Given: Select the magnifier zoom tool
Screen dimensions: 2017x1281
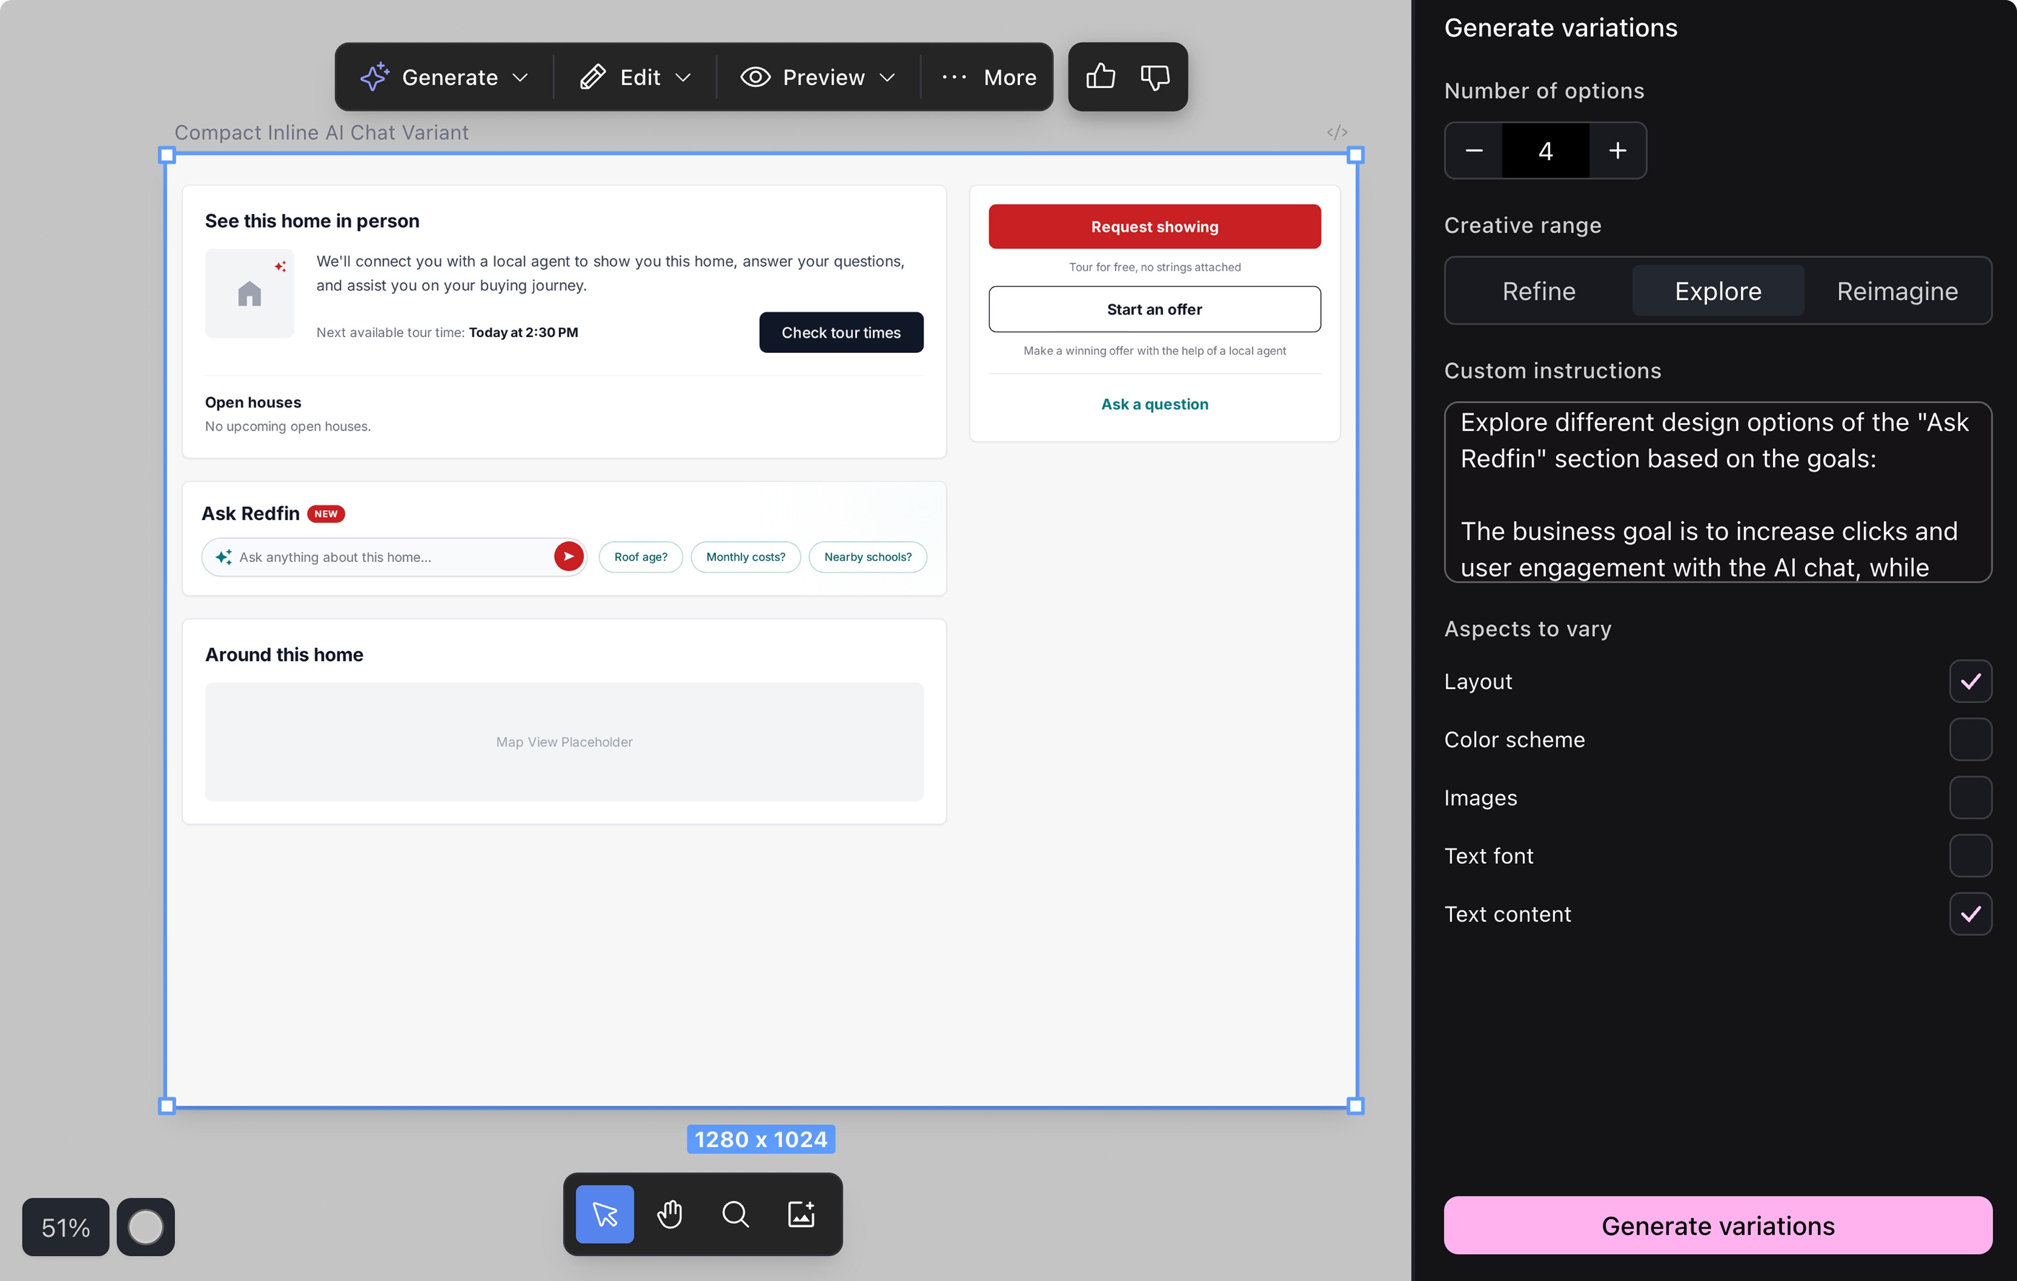Looking at the screenshot, I should [736, 1214].
